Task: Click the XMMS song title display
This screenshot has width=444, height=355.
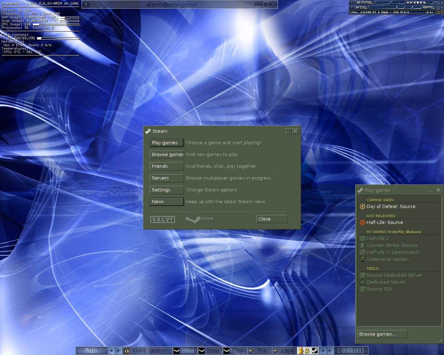Action: click(392, 12)
